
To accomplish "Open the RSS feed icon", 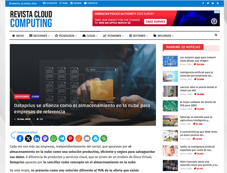I will (218, 3).
